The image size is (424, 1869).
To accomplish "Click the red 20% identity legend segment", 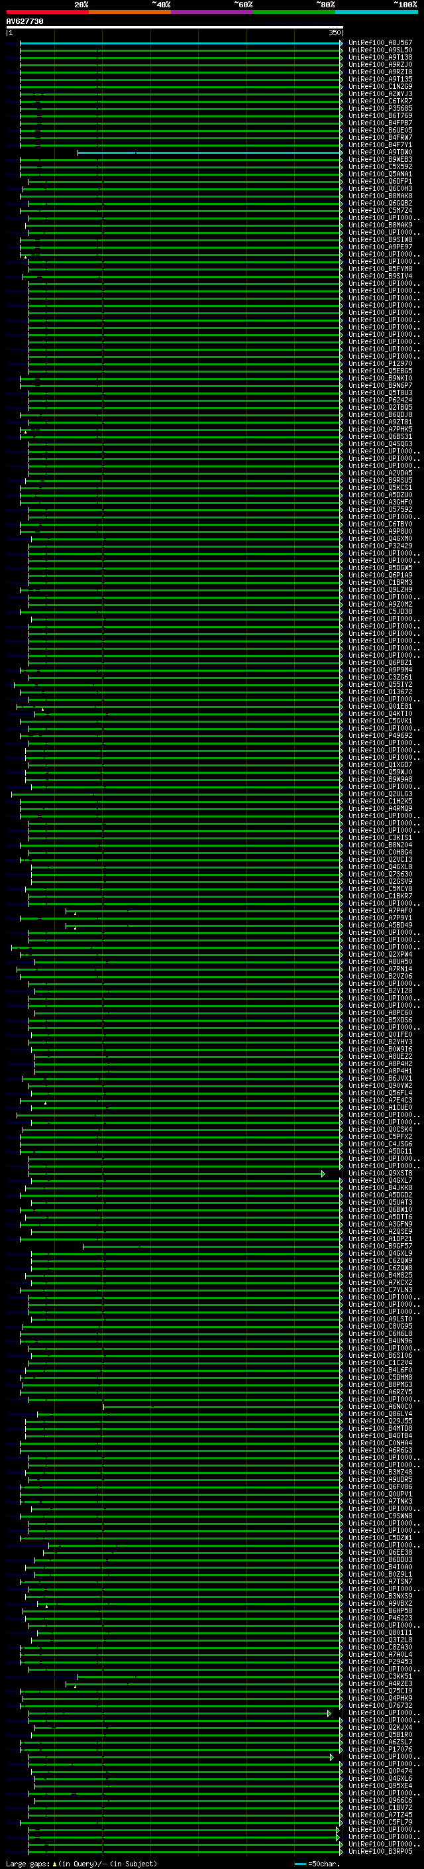I will pyautogui.click(x=47, y=12).
